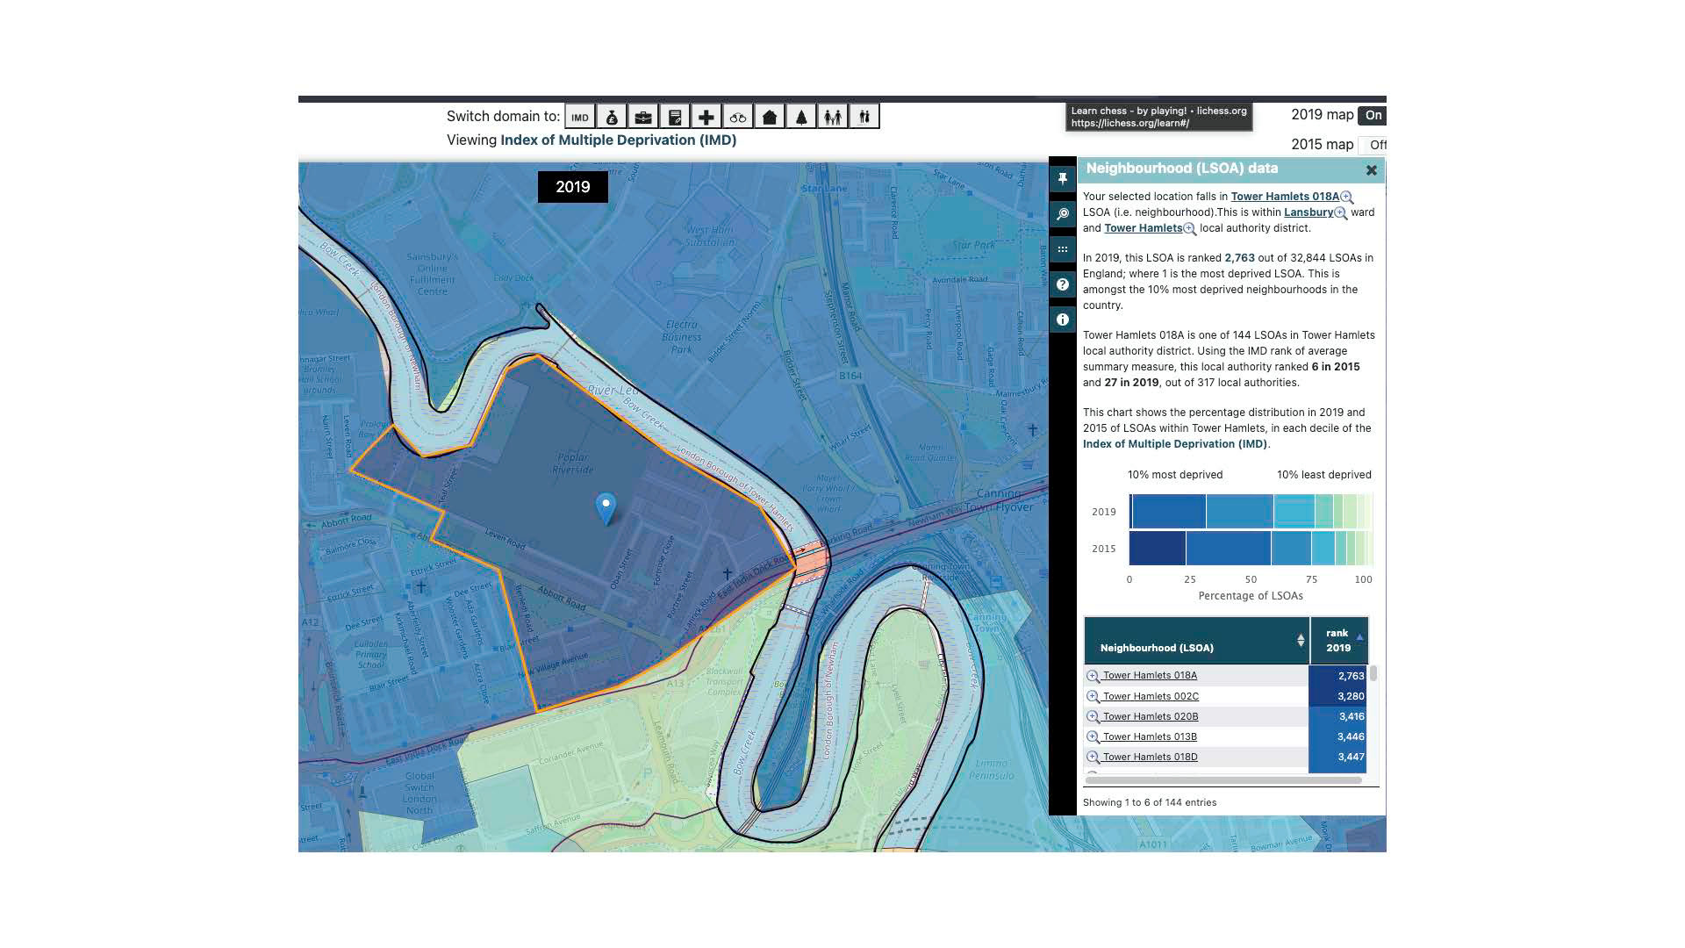The width and height of the screenshot is (1685, 948).
Task: Zoom icon beside Tower Hamlets 002C row
Action: (x=1093, y=697)
